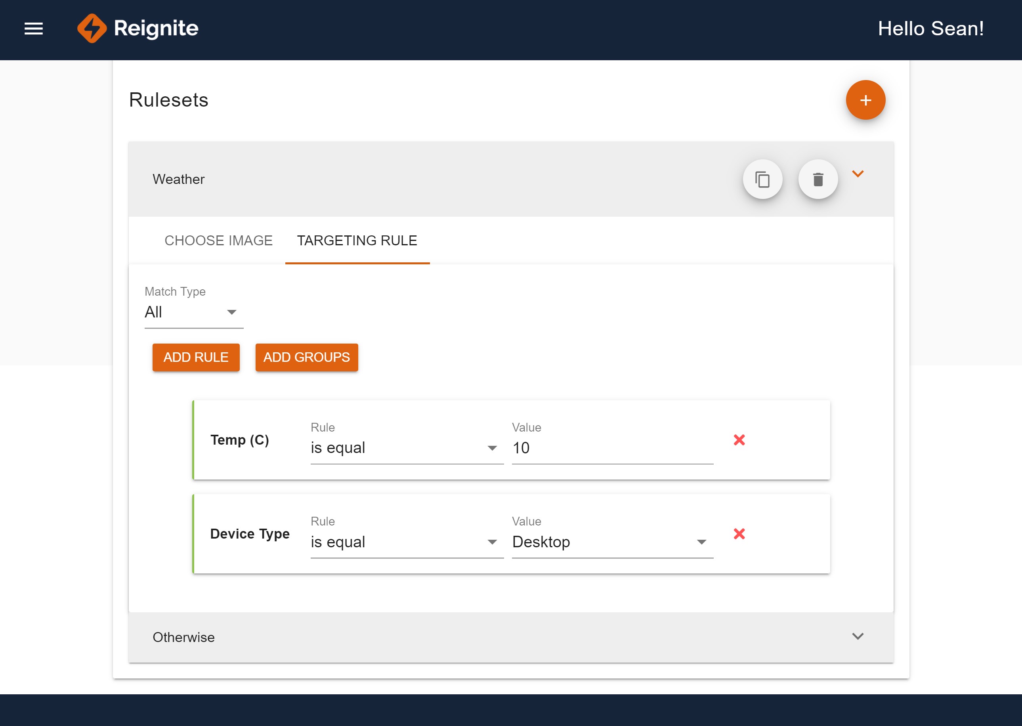Click the Reignite brand name text
Image resolution: width=1022 pixels, height=726 pixels.
[156, 29]
